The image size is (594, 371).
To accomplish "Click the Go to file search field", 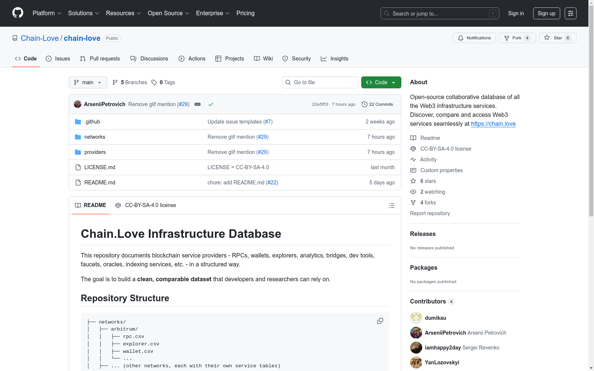I will click(x=320, y=82).
